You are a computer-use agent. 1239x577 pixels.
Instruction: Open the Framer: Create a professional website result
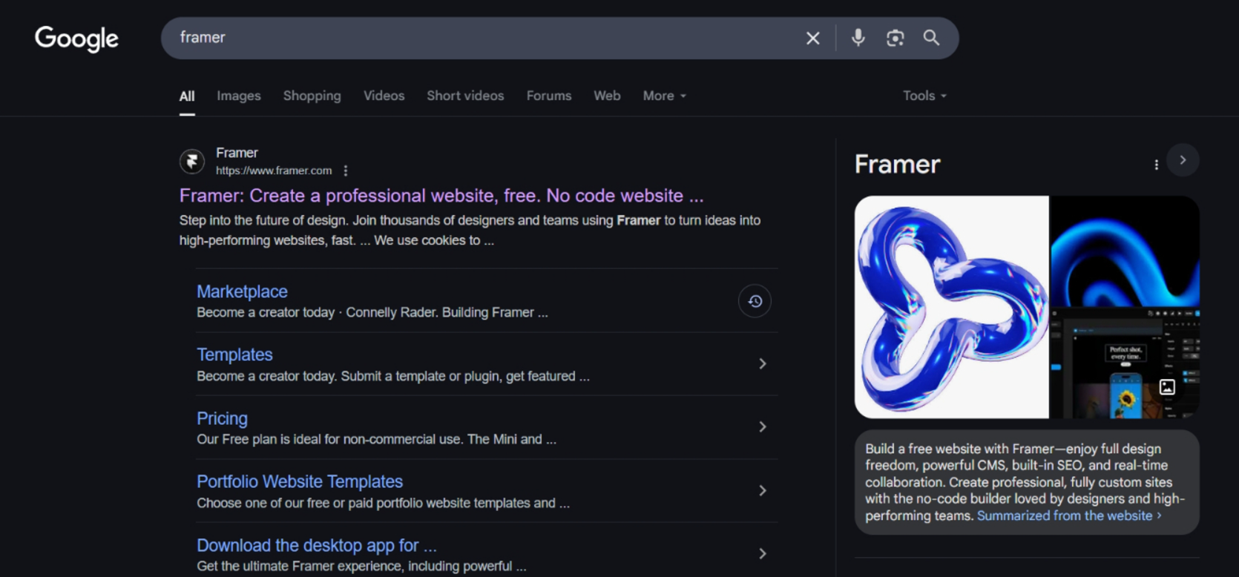coord(441,196)
